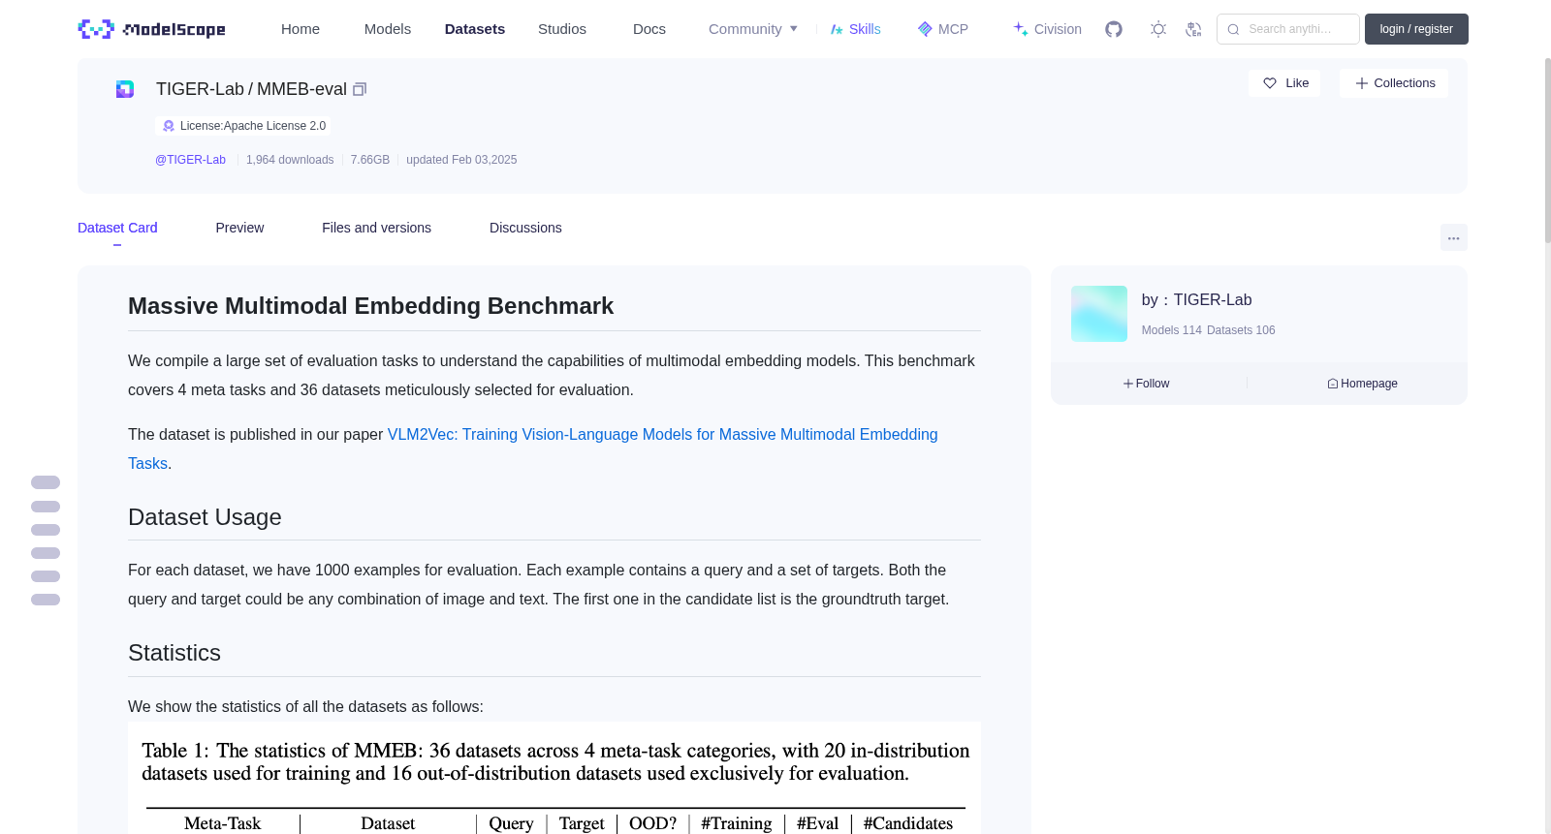Select the Dataset Card tab
The height and width of the screenshot is (834, 1551).
(x=117, y=228)
